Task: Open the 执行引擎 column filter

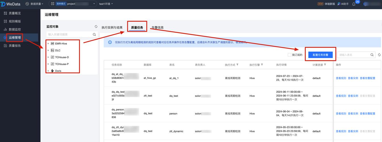Action: point(262,65)
